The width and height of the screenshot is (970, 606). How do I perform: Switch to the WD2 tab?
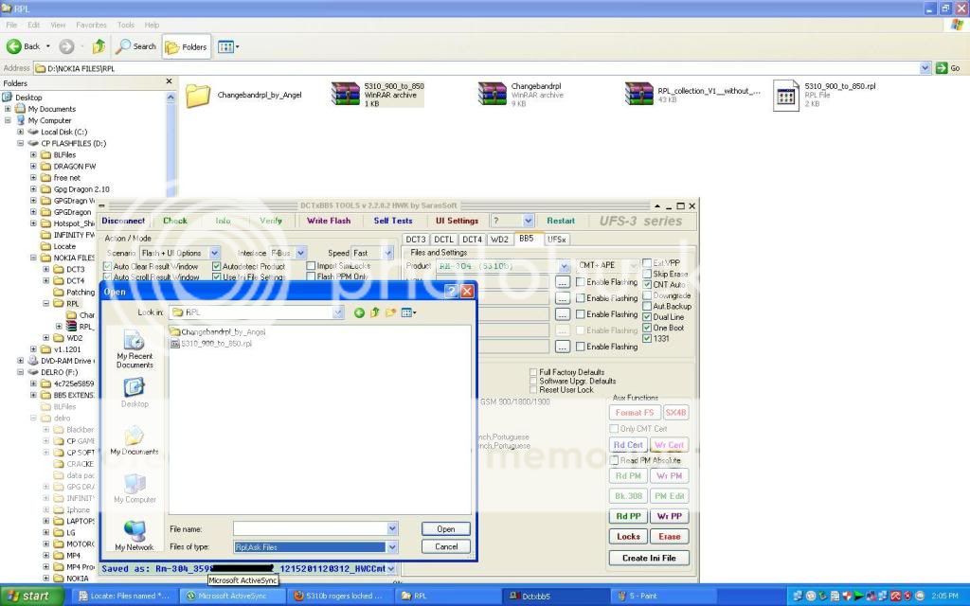click(x=499, y=240)
